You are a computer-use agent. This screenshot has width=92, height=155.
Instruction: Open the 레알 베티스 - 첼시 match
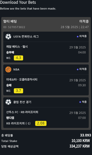pos(17,47)
